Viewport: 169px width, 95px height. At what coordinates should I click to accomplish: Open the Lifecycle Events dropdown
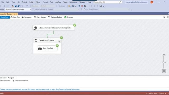[47, 9]
